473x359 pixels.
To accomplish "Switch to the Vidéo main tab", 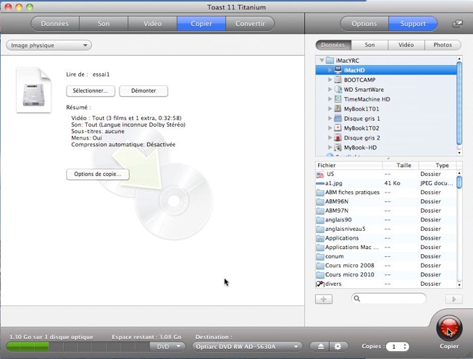I will point(152,23).
